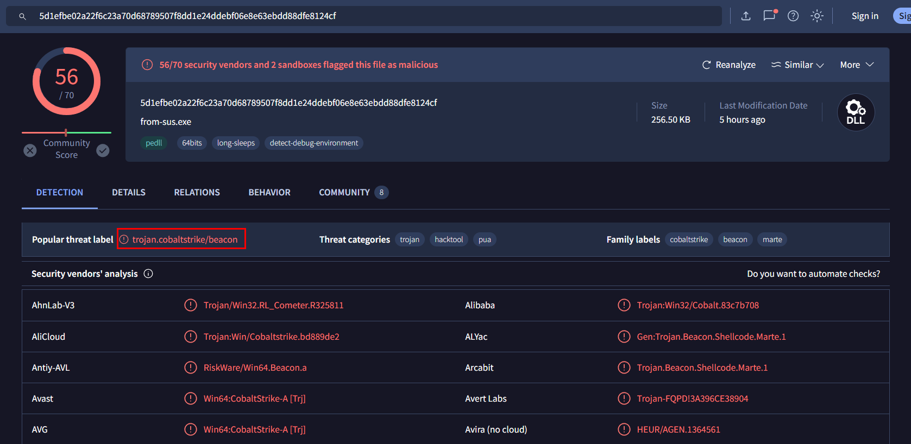Viewport: 911px width, 444px height.
Task: Toggle the light/dark theme sun icon
Action: [x=817, y=16]
